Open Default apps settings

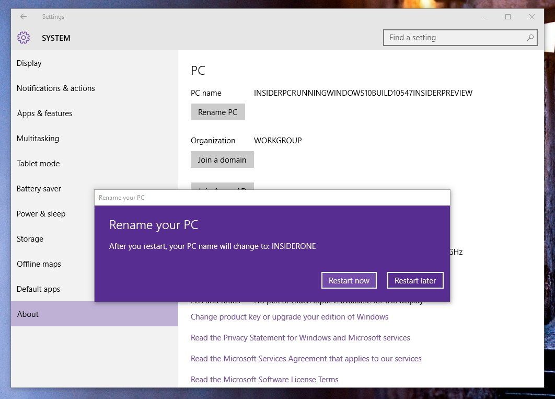[39, 289]
